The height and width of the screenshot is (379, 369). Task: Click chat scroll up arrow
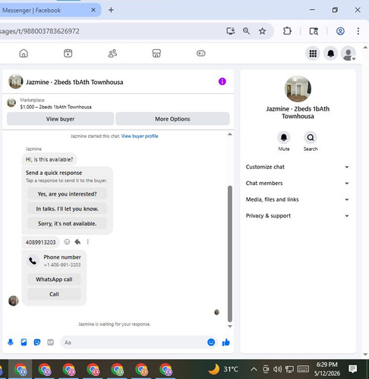(x=230, y=134)
